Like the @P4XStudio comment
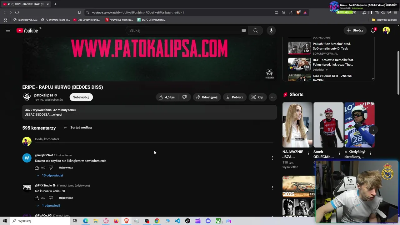Viewport: 400px width, 225px height. (x=37, y=198)
